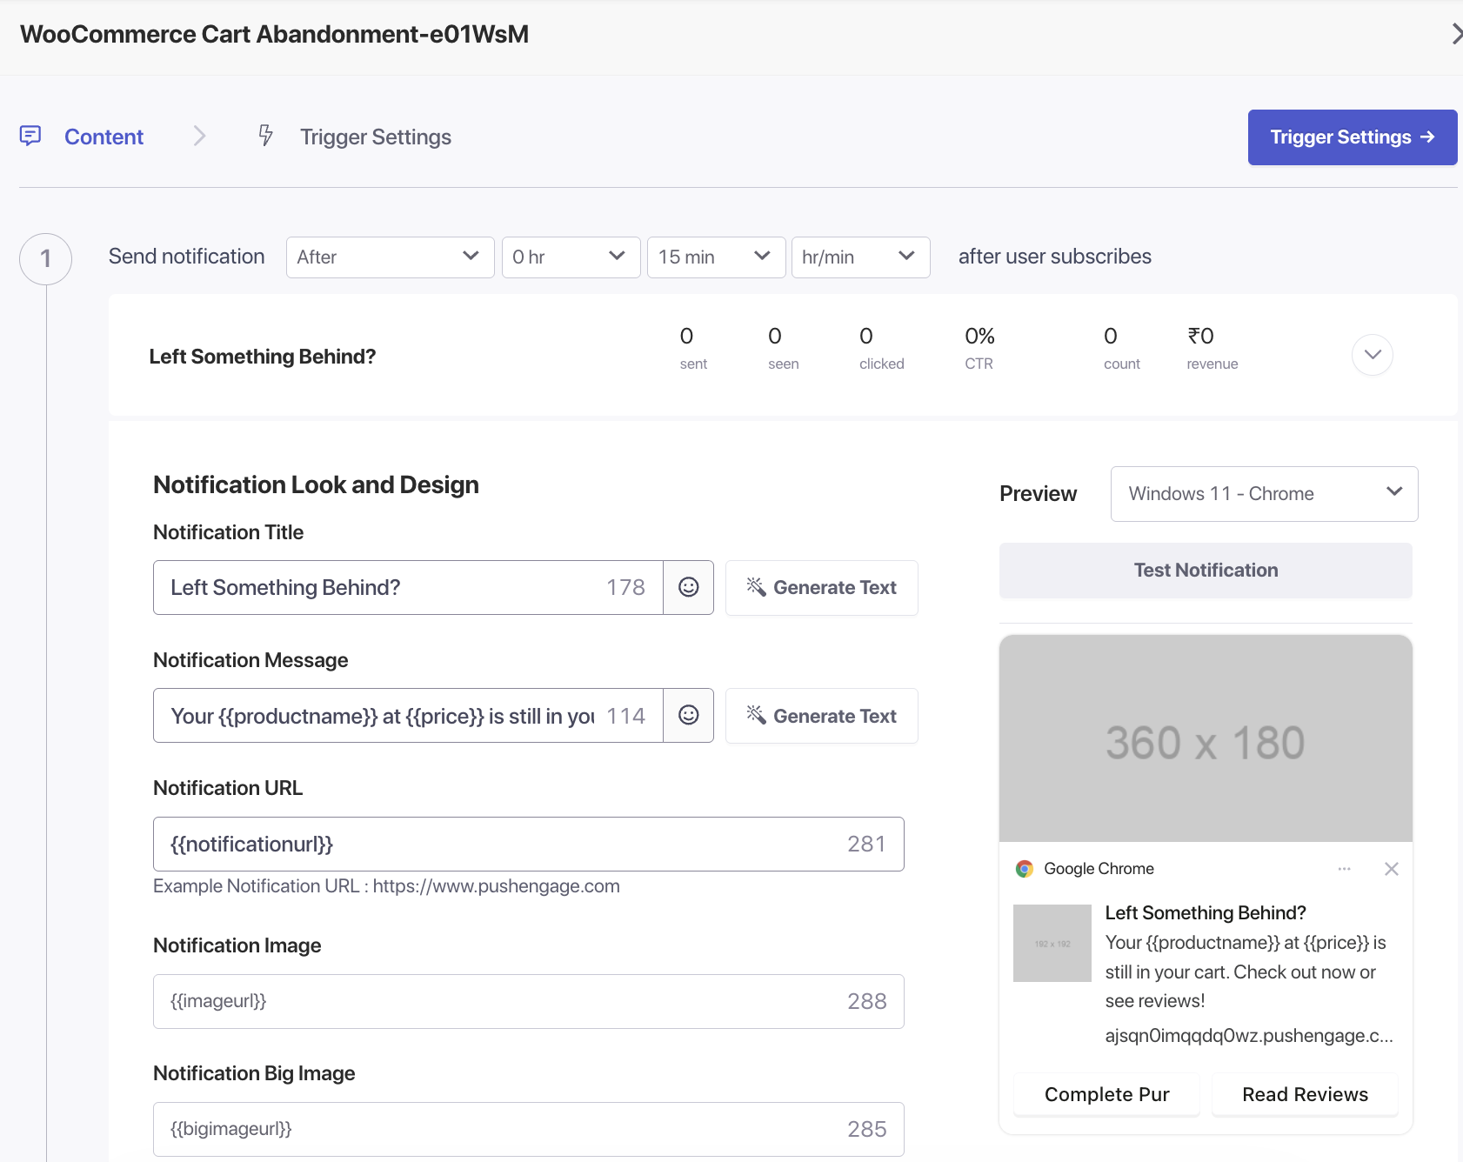Open the 15 min dropdown
This screenshot has height=1162, width=1463.
(x=716, y=257)
